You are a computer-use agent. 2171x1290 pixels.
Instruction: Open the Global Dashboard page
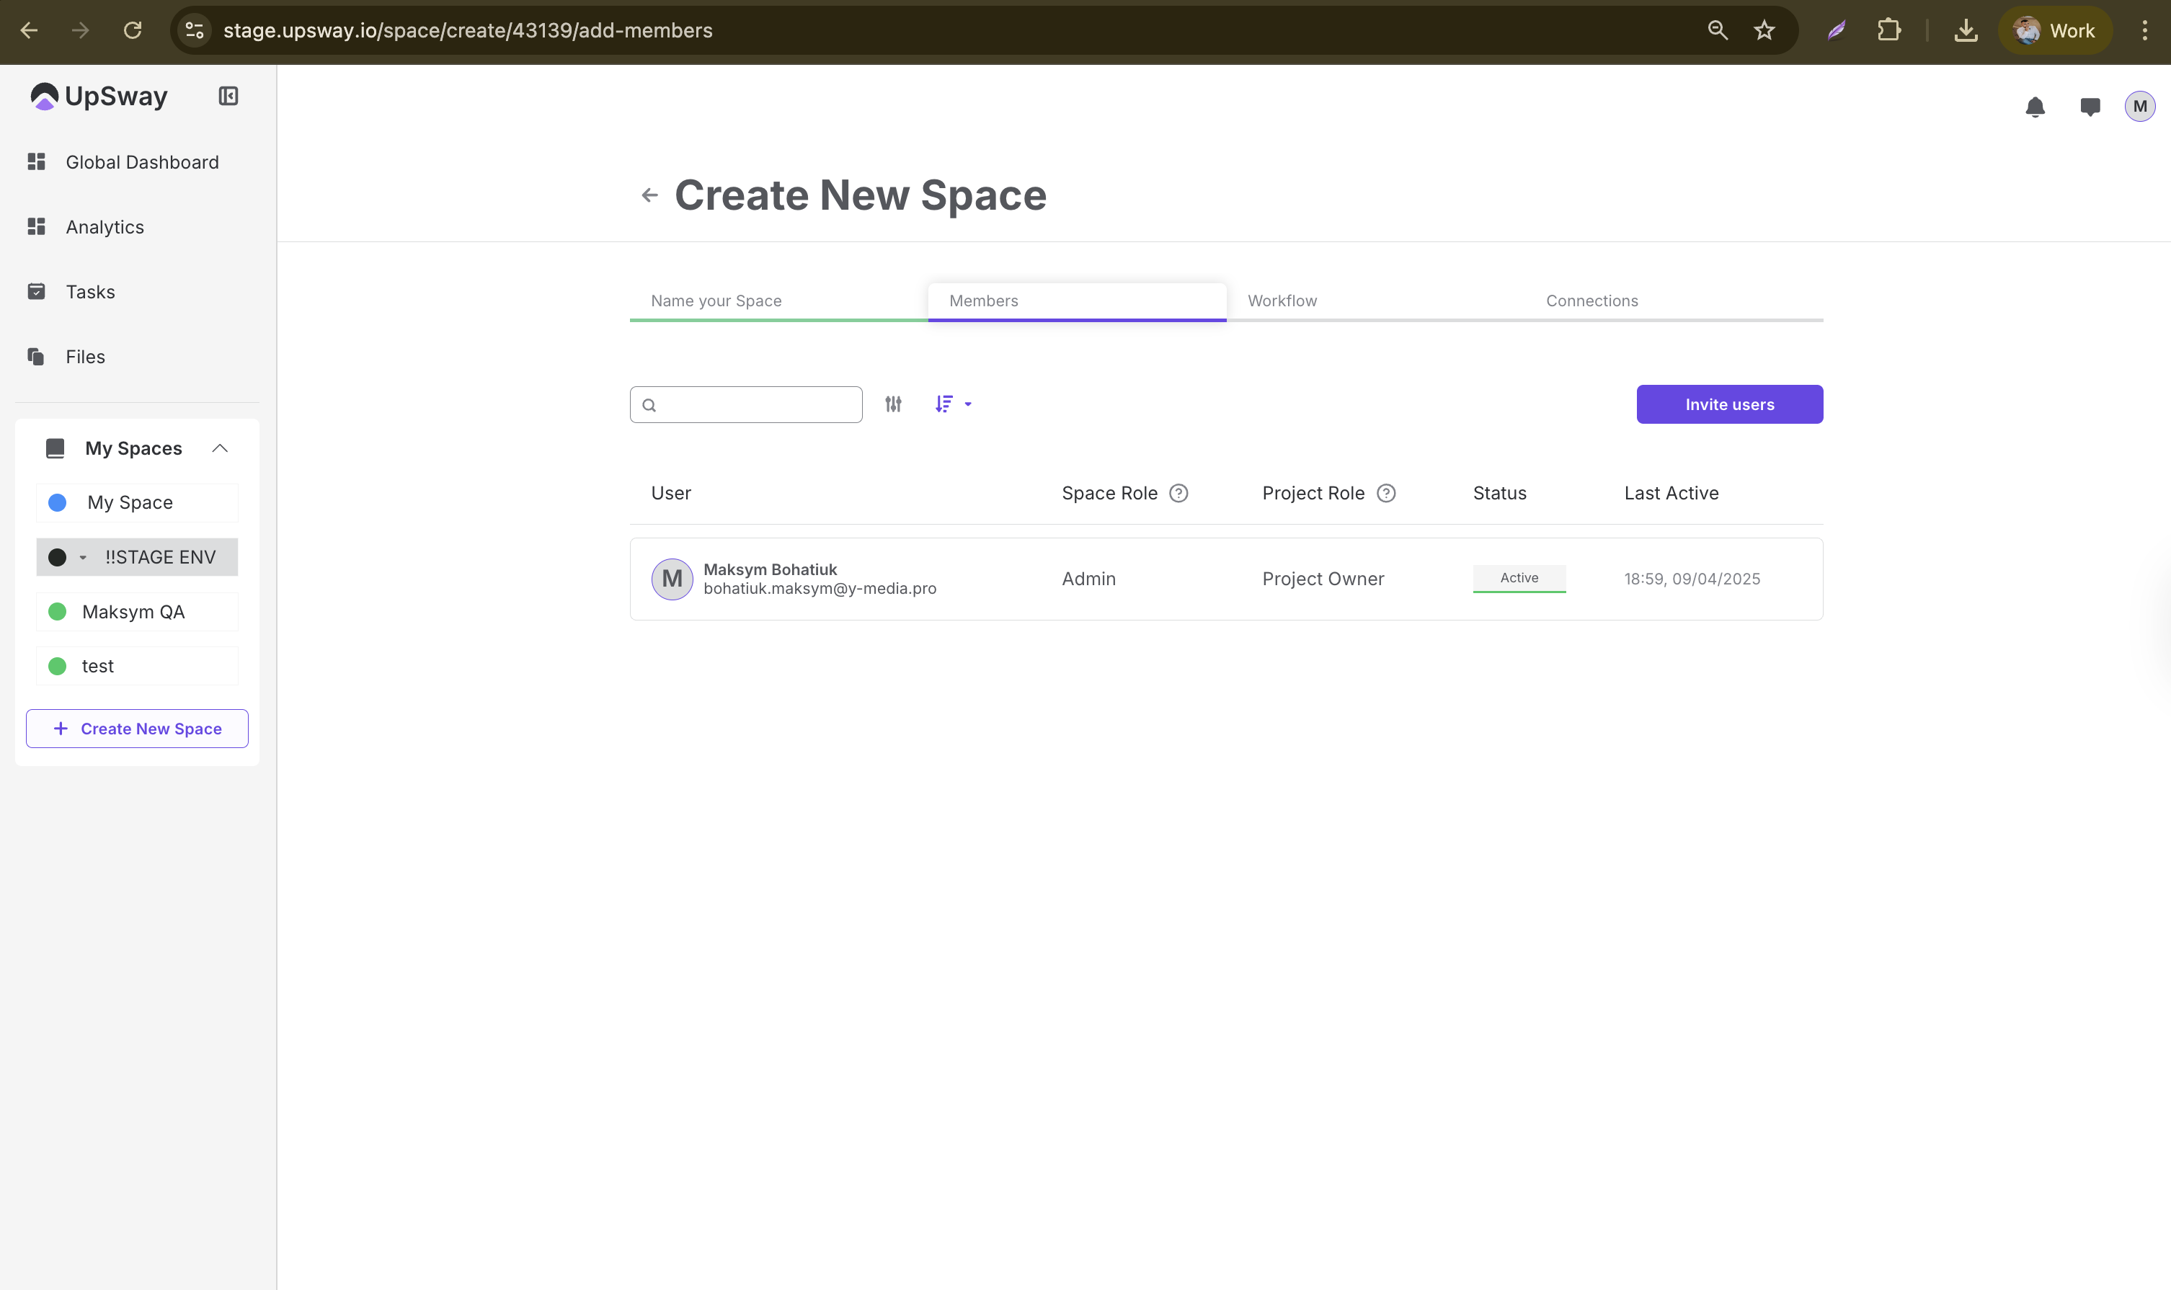[142, 161]
